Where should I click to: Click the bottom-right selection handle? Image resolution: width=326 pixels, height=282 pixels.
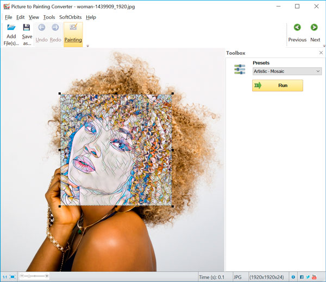click(x=173, y=207)
